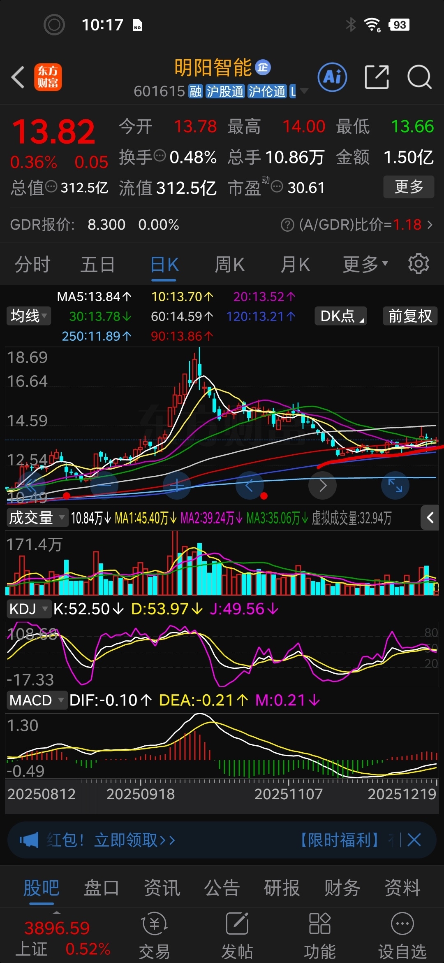
Task: Open the AI assistant icon
Action: [x=332, y=77]
